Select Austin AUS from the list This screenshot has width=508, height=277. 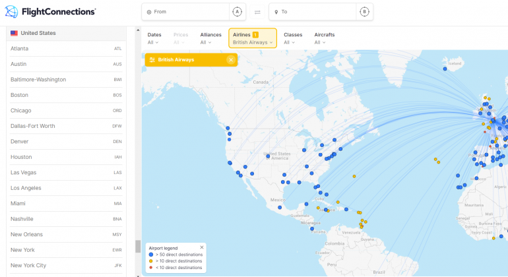[x=66, y=64]
